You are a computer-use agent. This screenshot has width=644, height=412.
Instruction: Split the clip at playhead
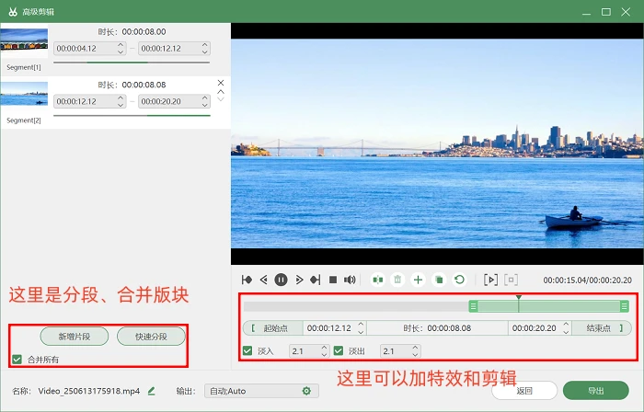[x=377, y=280]
